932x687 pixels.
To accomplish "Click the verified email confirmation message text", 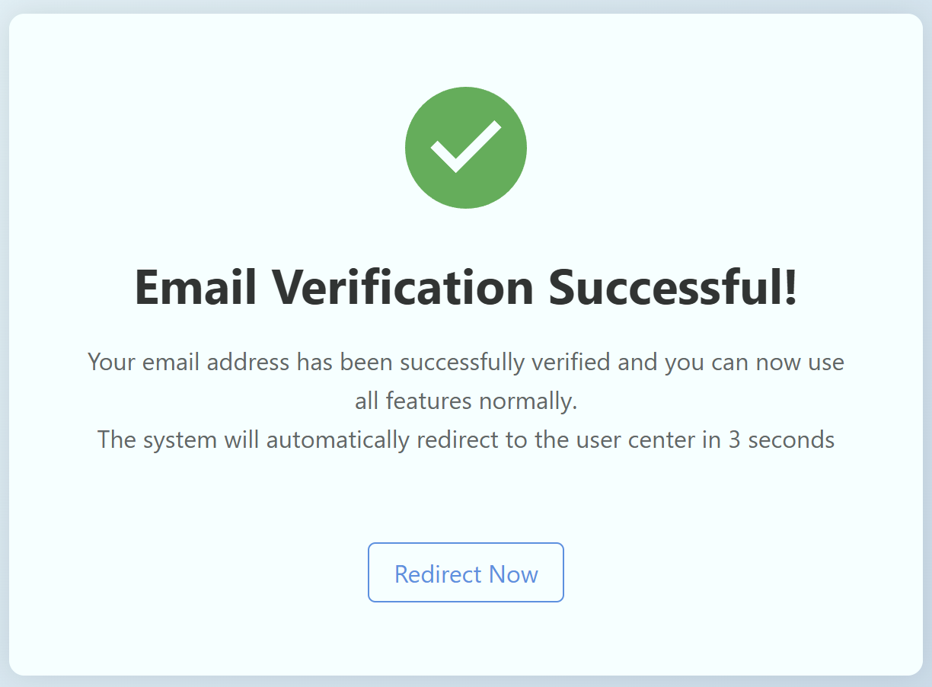I will click(466, 362).
